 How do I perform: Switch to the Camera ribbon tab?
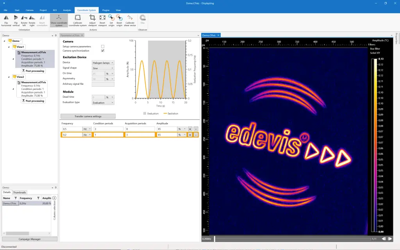[x=30, y=10]
